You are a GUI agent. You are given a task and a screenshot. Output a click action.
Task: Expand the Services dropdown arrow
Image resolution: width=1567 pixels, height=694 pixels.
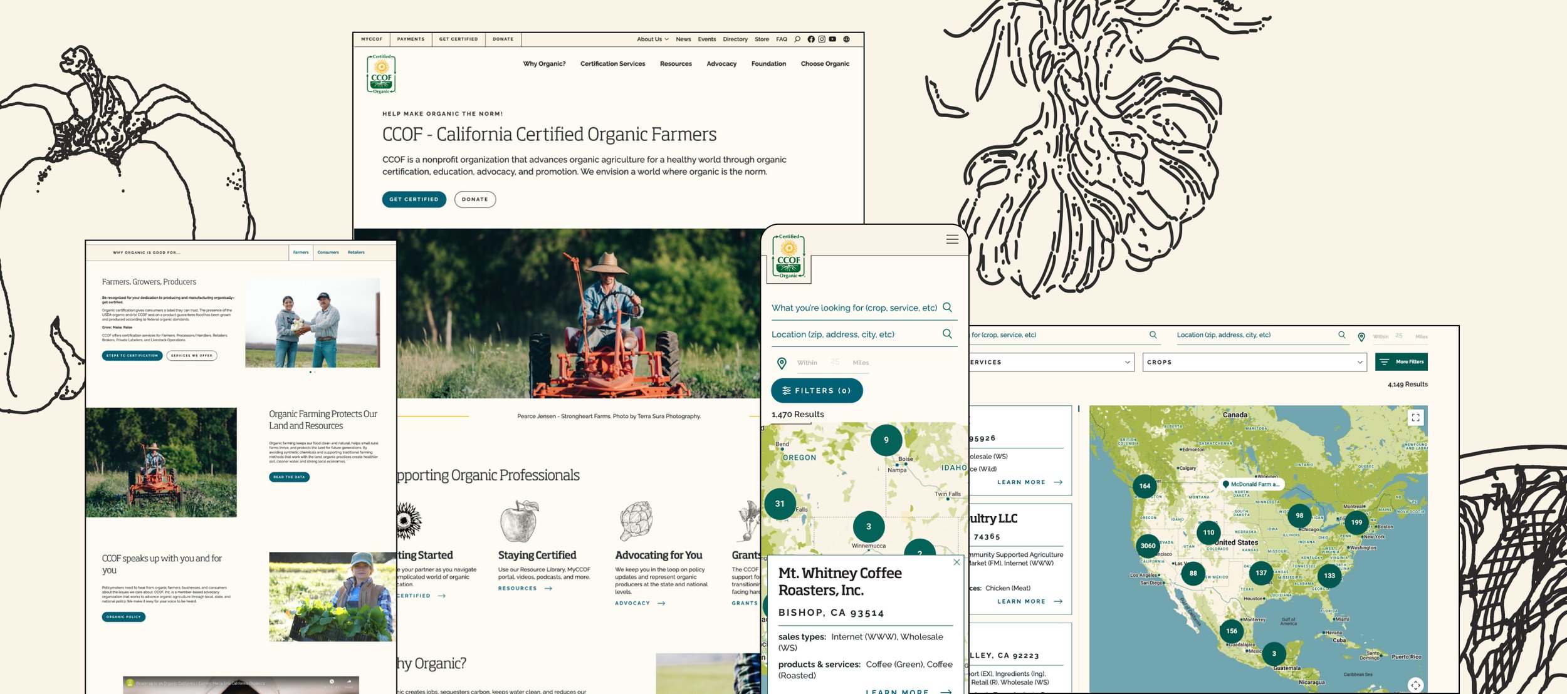1127,362
